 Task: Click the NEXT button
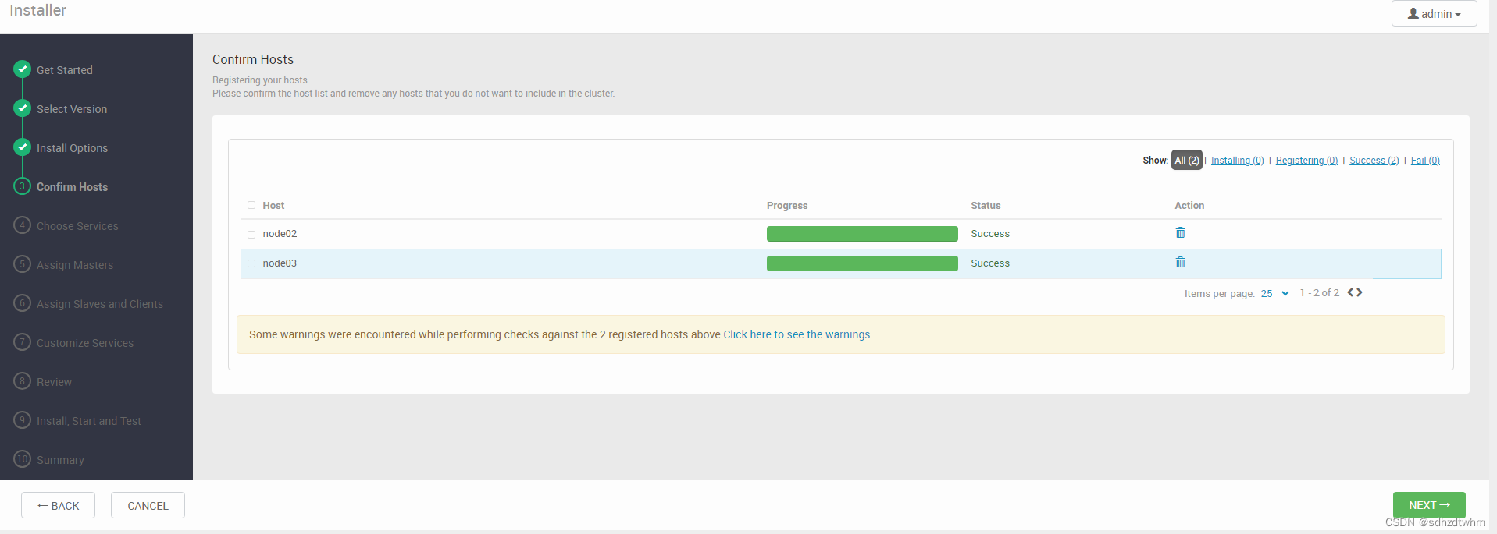pyautogui.click(x=1429, y=505)
